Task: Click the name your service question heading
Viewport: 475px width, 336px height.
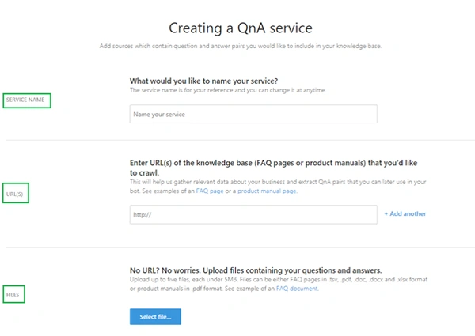Action: click(x=204, y=81)
